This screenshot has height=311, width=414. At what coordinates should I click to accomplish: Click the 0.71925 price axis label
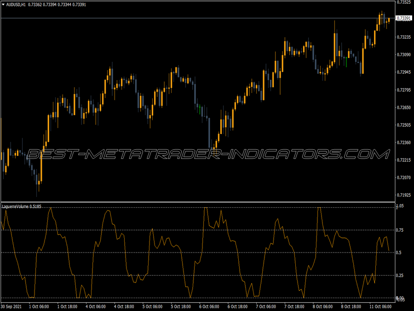[404, 195]
